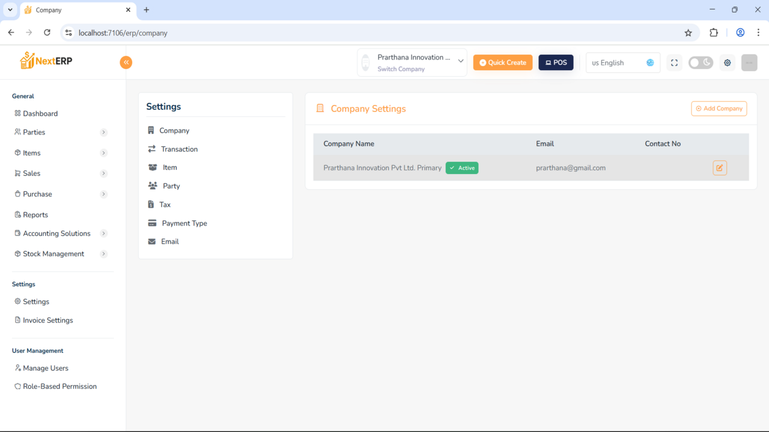
Task: Expand the Items sidebar menu
Action: [x=104, y=153]
